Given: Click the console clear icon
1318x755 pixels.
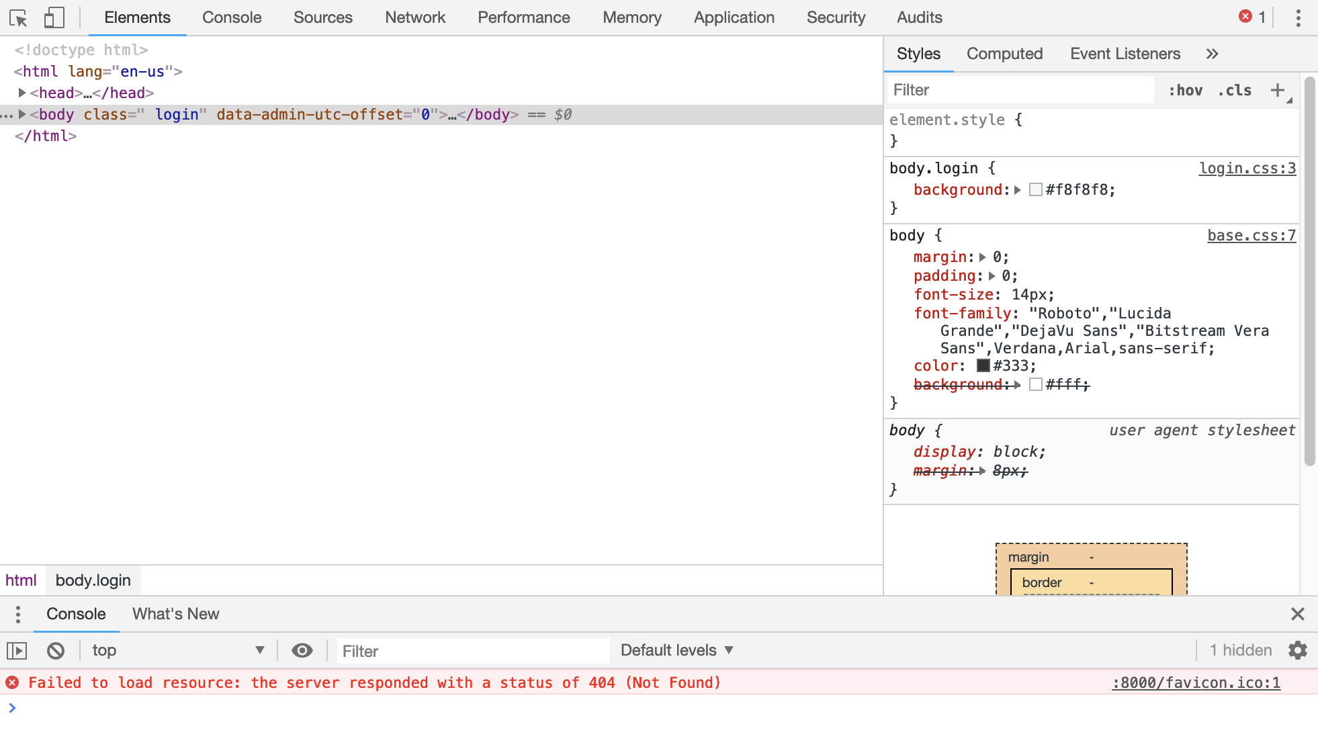Looking at the screenshot, I should click(55, 650).
